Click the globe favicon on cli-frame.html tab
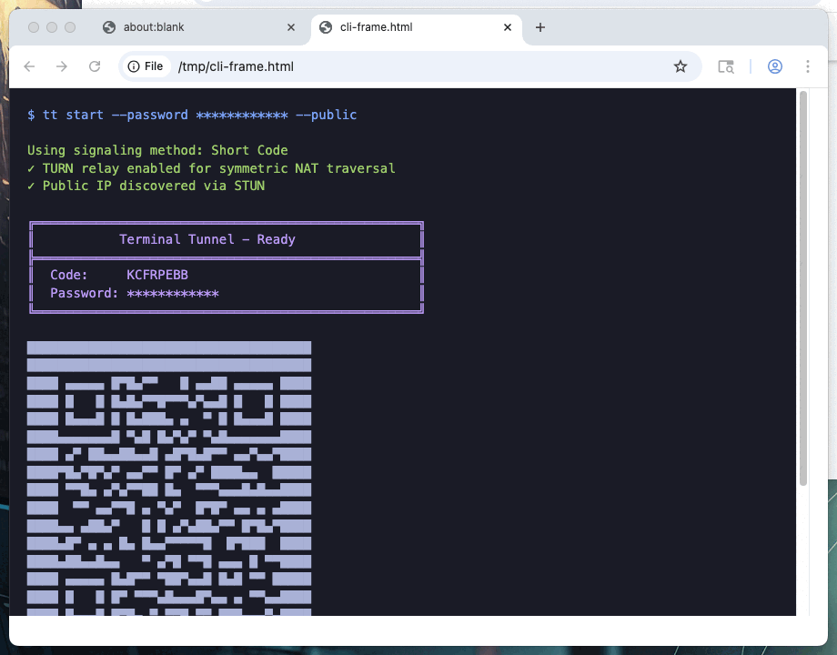The width and height of the screenshot is (837, 655). pos(326,27)
